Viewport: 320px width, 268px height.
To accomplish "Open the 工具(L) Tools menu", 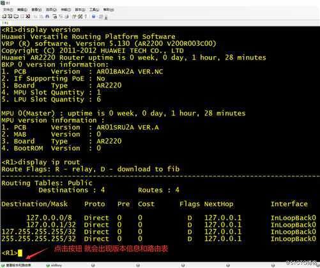I will pos(94,10).
